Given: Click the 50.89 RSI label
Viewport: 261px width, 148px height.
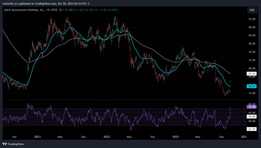Looking at the screenshot, I should [252, 117].
